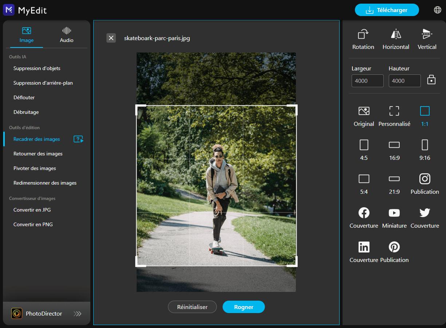The width and height of the screenshot is (446, 328).
Task: Open the language globe menu
Action: click(x=437, y=9)
